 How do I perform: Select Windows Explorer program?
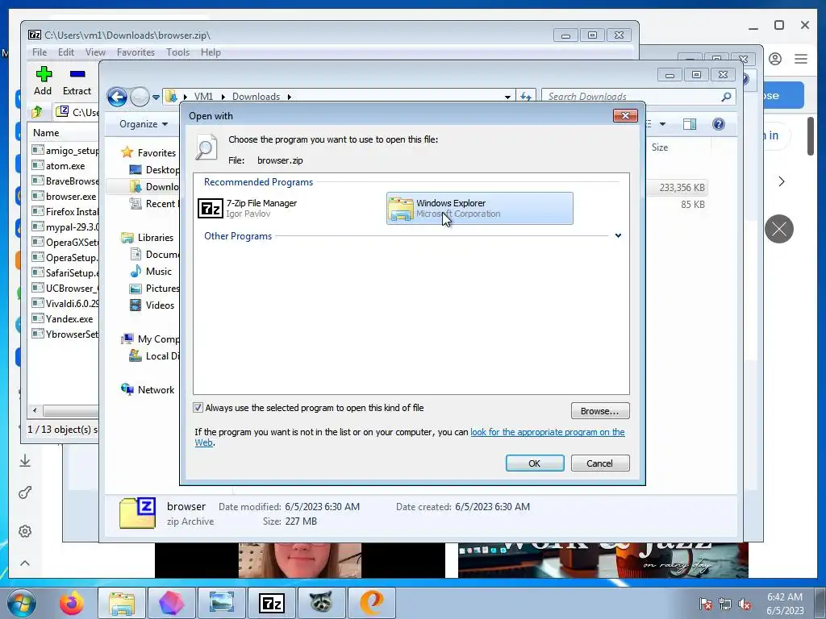(x=479, y=209)
